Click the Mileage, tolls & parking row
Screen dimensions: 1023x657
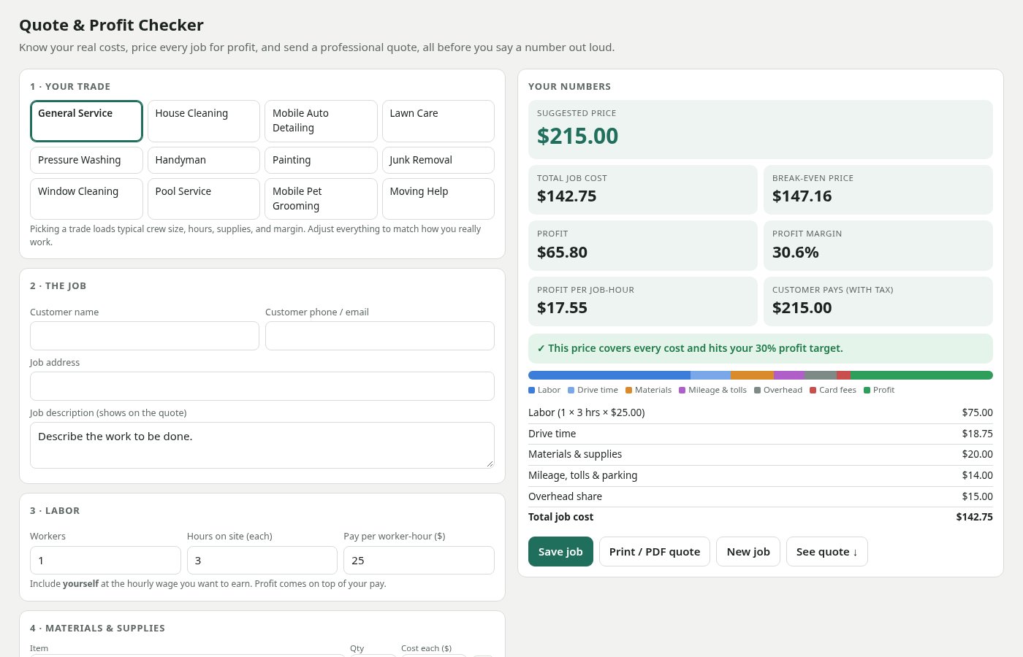[761, 475]
